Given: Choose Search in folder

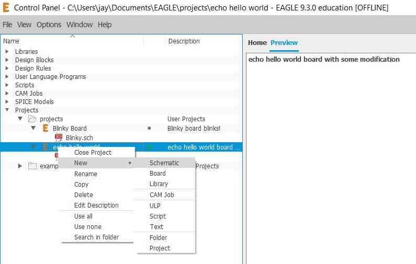Looking at the screenshot, I should point(97,237).
